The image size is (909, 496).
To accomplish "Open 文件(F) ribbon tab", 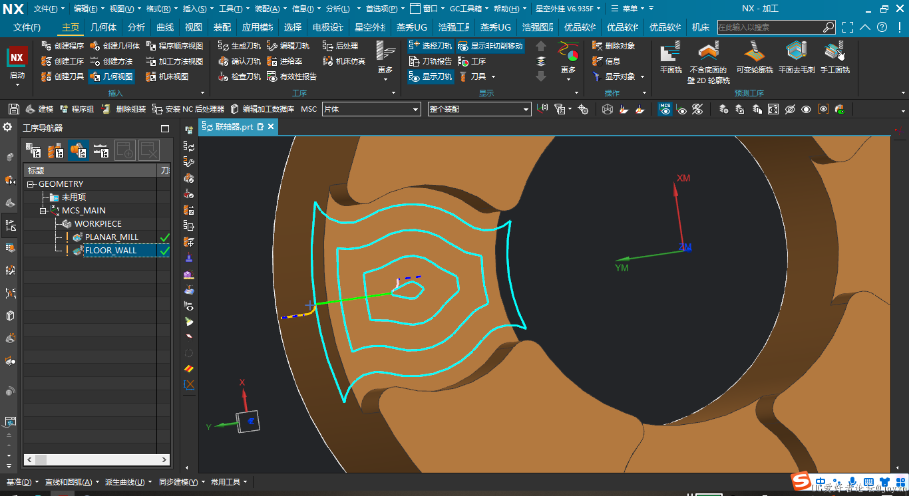I will point(27,27).
